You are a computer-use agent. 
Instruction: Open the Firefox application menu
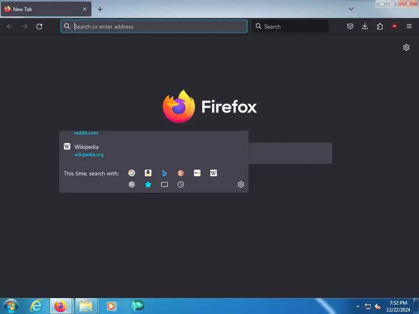409,26
